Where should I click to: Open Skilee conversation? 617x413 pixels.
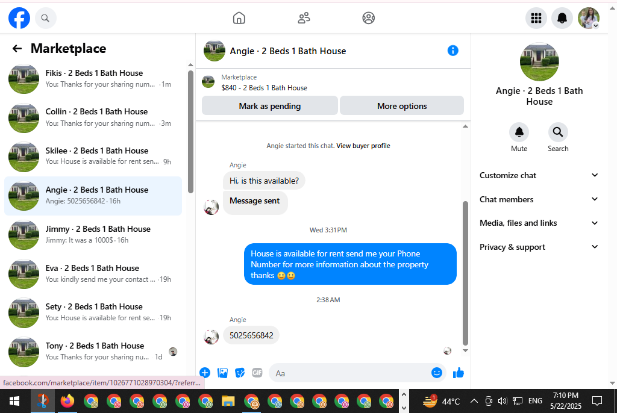[93, 157]
